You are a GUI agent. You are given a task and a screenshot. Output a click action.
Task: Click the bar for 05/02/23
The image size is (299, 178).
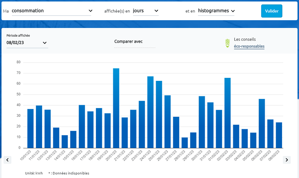tap(253, 140)
